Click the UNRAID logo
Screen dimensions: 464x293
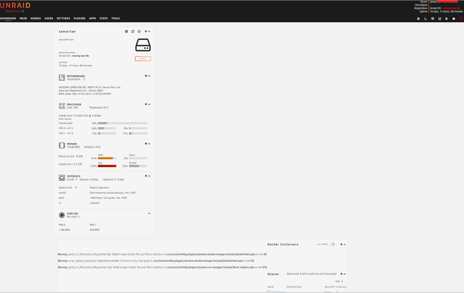15,6
